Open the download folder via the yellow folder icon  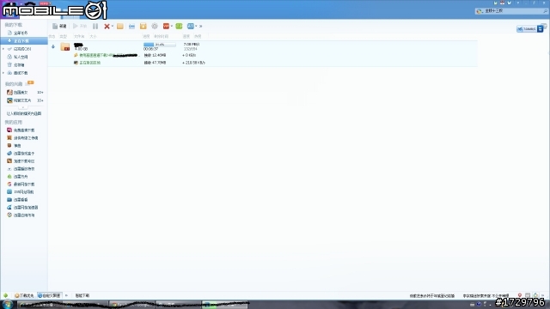(x=120, y=27)
